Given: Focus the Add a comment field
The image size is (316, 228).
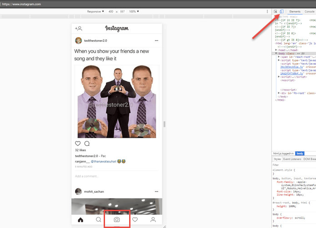Looking at the screenshot, I should point(117,176).
